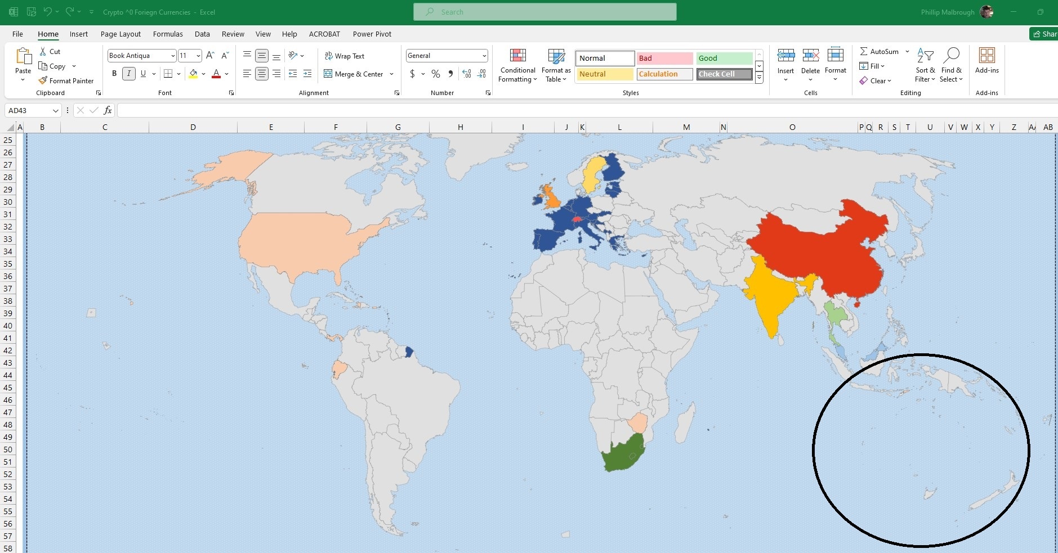
Task: Click the Paste clipboard icon
Action: pyautogui.click(x=23, y=56)
